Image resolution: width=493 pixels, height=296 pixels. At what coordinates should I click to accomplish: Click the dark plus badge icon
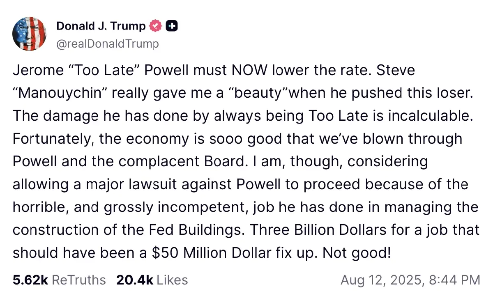click(x=172, y=26)
